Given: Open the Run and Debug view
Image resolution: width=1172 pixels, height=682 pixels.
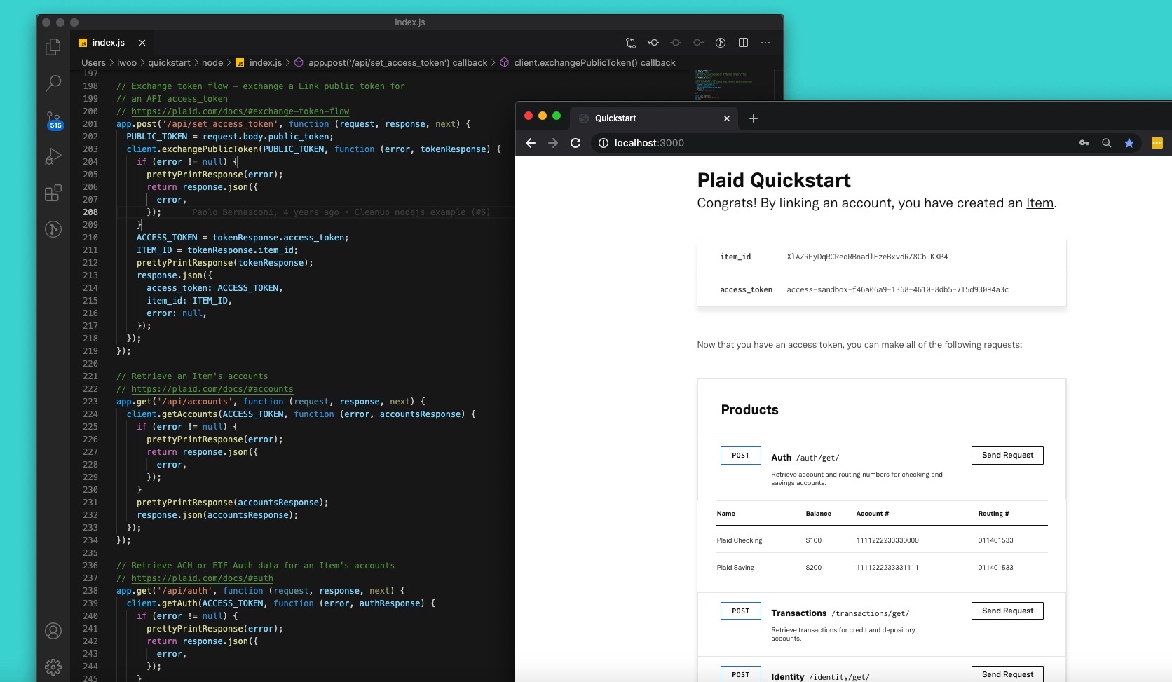Looking at the screenshot, I should 53,157.
